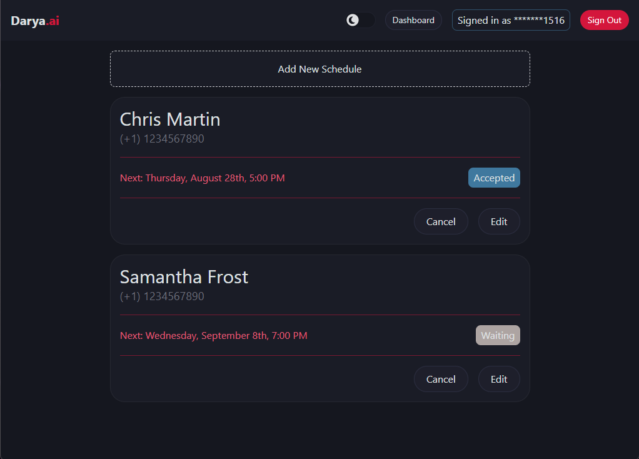Click the Wednesday, September 8th appointment date
Screen dimensions: 639x459
214,336
